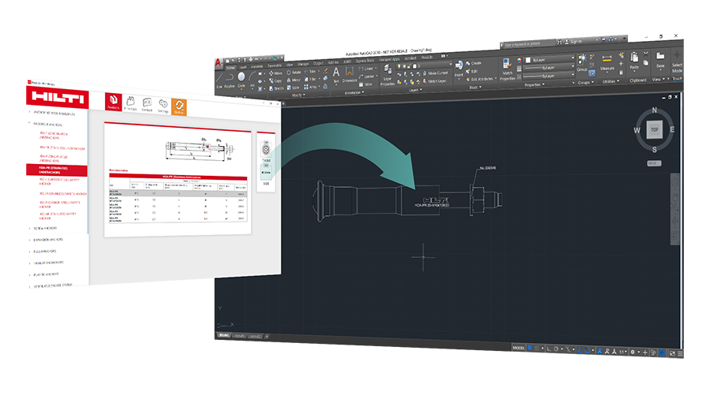Open the AutoCAD application menu logo
Viewport: 710px width, 399px height.
pyautogui.click(x=219, y=63)
